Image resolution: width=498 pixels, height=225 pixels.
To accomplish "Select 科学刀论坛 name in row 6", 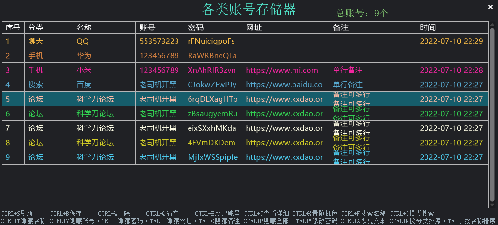I will tap(104, 113).
